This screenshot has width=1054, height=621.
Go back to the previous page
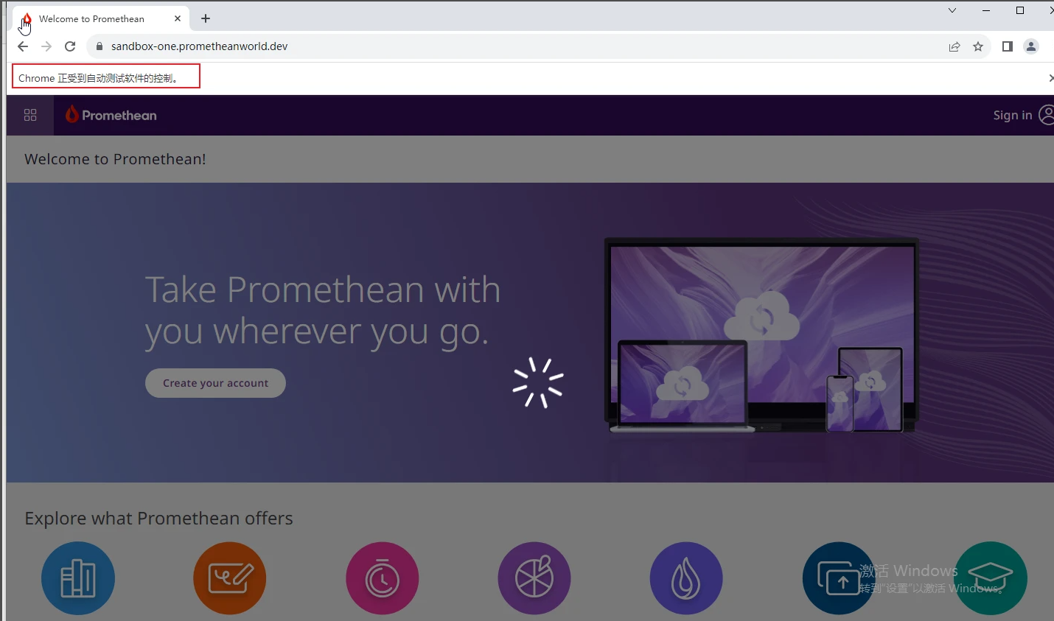click(x=23, y=46)
